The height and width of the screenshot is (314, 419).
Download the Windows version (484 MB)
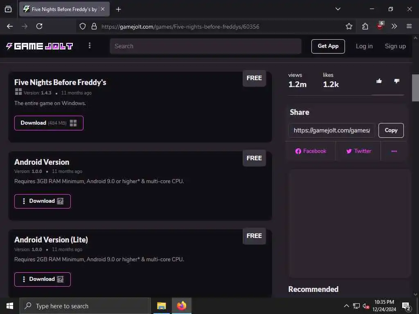point(49,123)
